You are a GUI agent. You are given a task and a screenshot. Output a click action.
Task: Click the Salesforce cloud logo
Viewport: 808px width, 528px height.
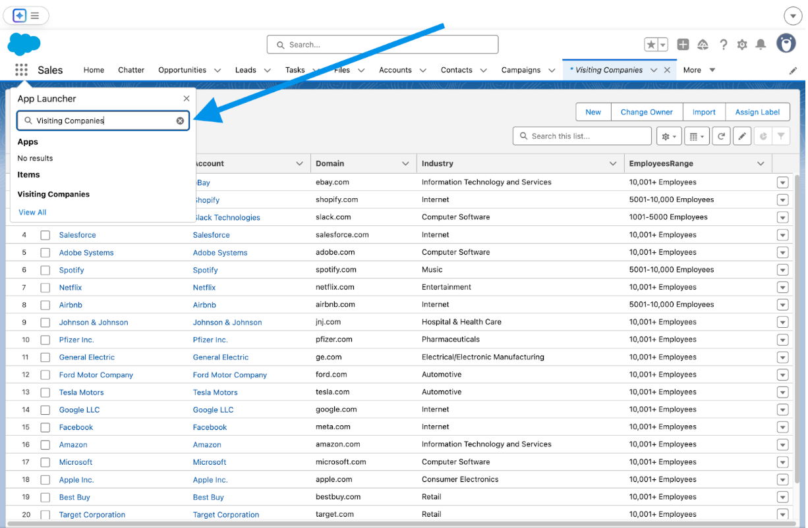pyautogui.click(x=24, y=44)
